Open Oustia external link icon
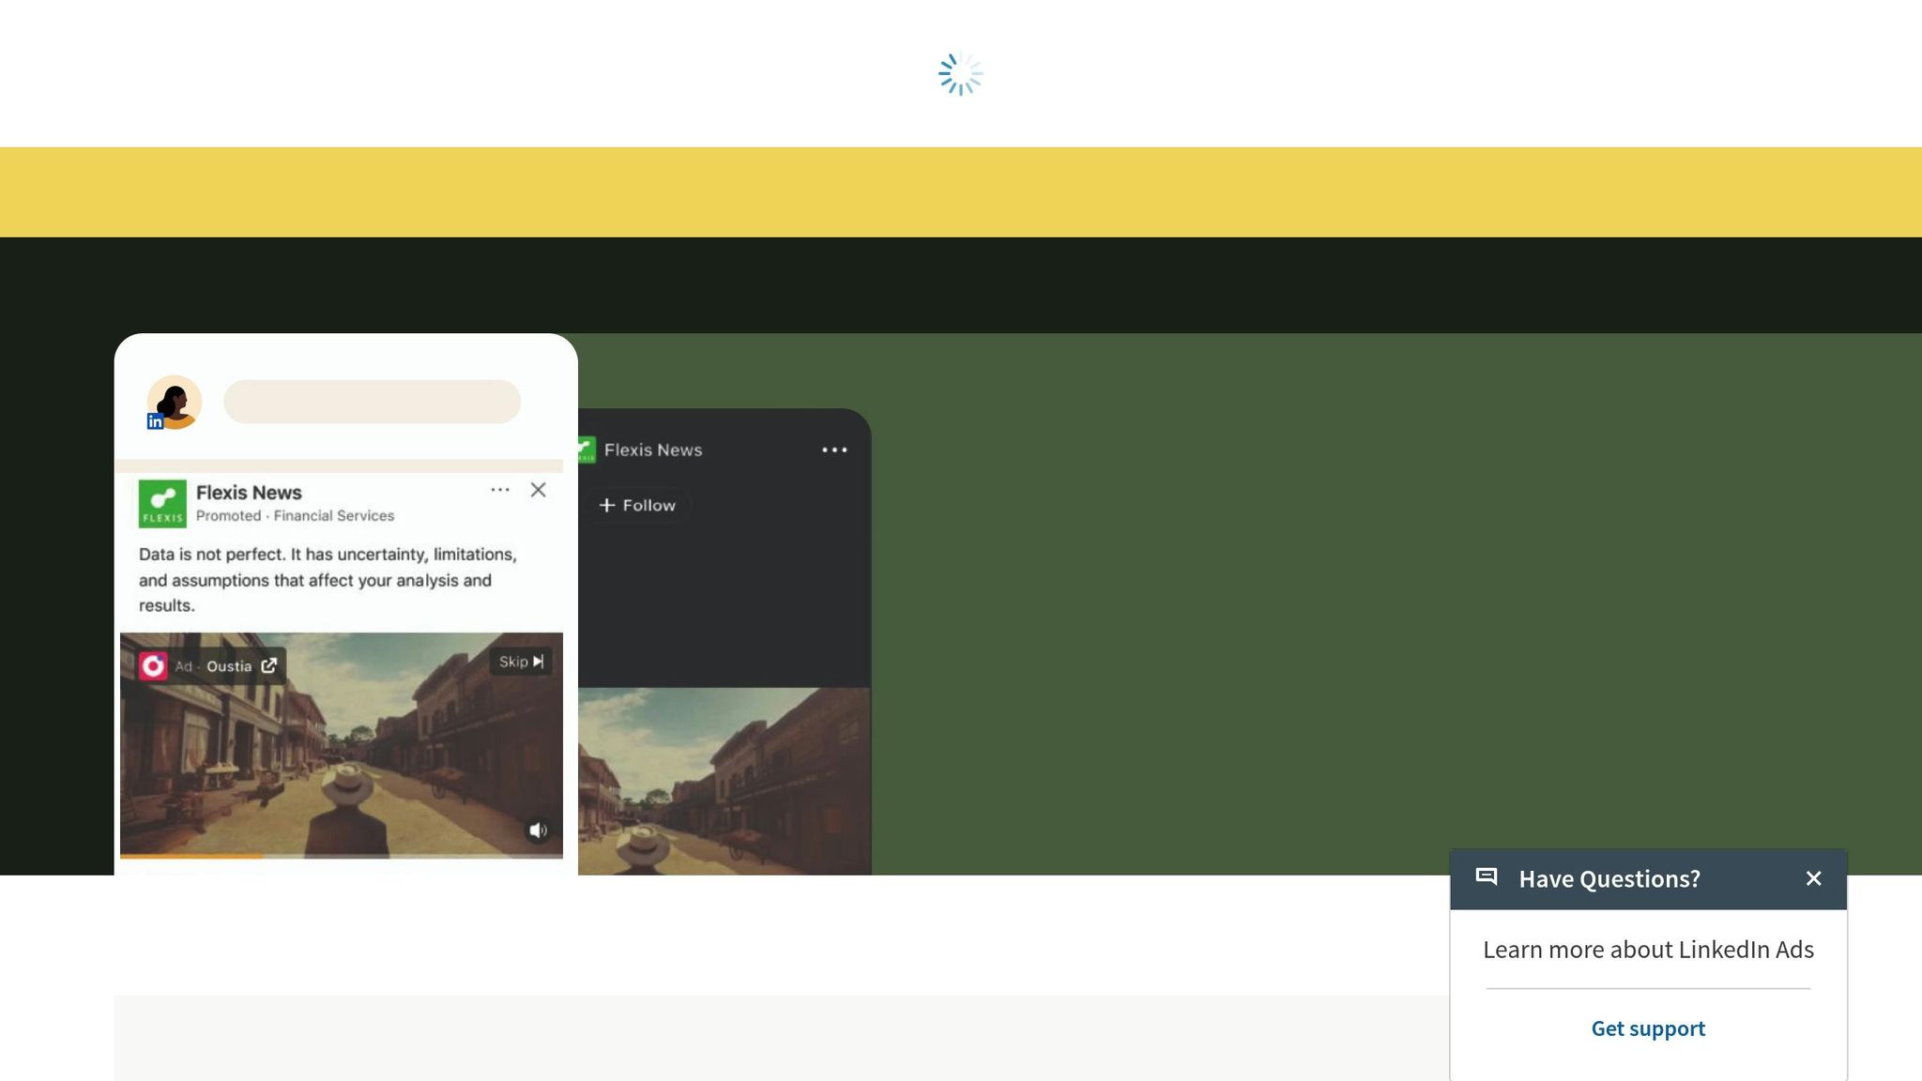The image size is (1922, 1081). coord(269,665)
